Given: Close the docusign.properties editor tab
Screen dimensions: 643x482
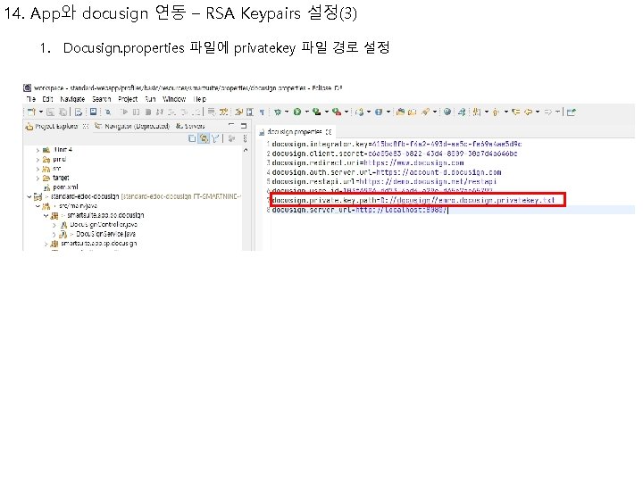Looking at the screenshot, I should click(x=329, y=132).
